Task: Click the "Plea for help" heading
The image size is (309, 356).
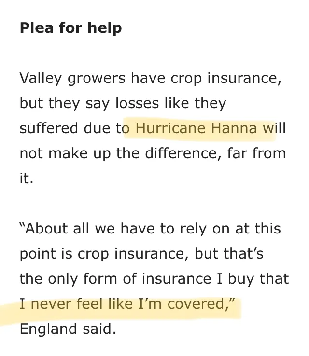Action: (x=70, y=28)
